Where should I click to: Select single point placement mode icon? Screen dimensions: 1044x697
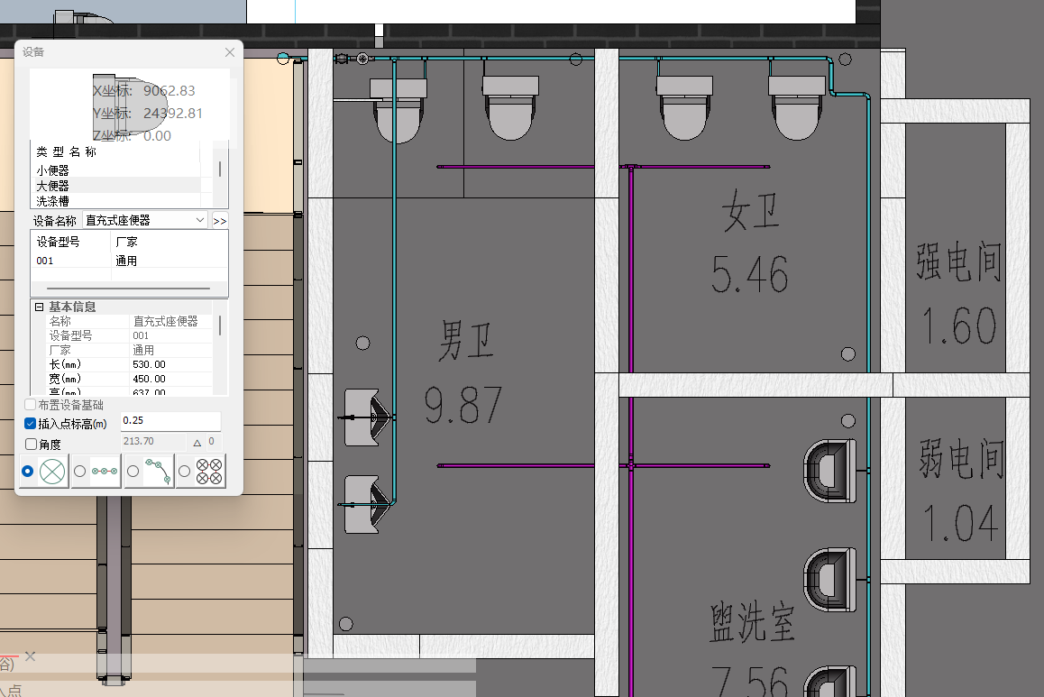(x=53, y=471)
